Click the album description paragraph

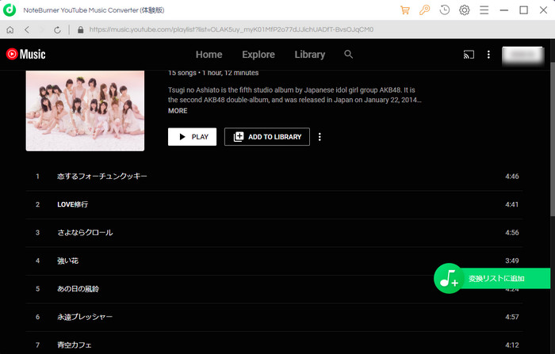294,95
